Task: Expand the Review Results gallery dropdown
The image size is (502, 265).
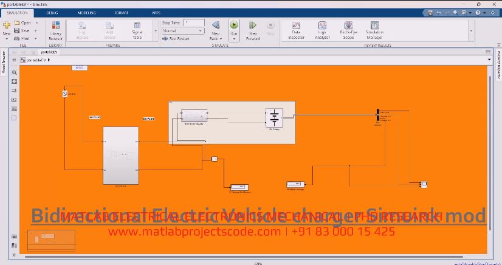Action: click(471, 31)
